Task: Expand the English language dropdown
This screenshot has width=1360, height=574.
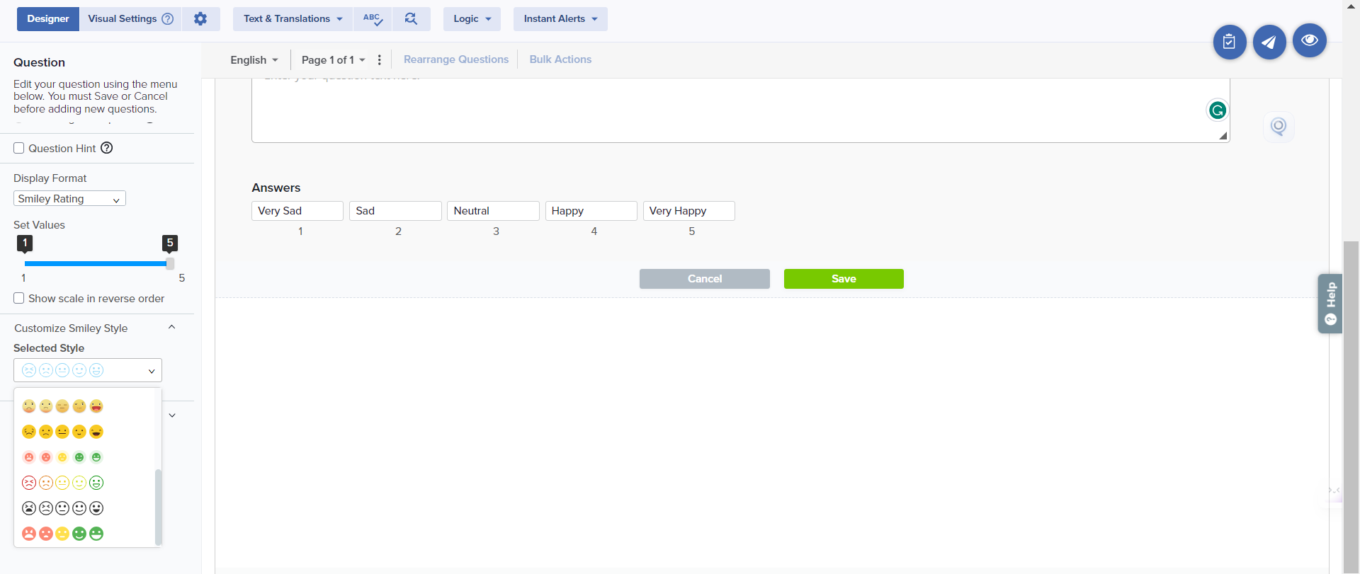Action: (254, 60)
